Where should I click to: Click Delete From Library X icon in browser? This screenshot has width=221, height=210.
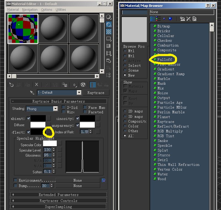pos(188,19)
